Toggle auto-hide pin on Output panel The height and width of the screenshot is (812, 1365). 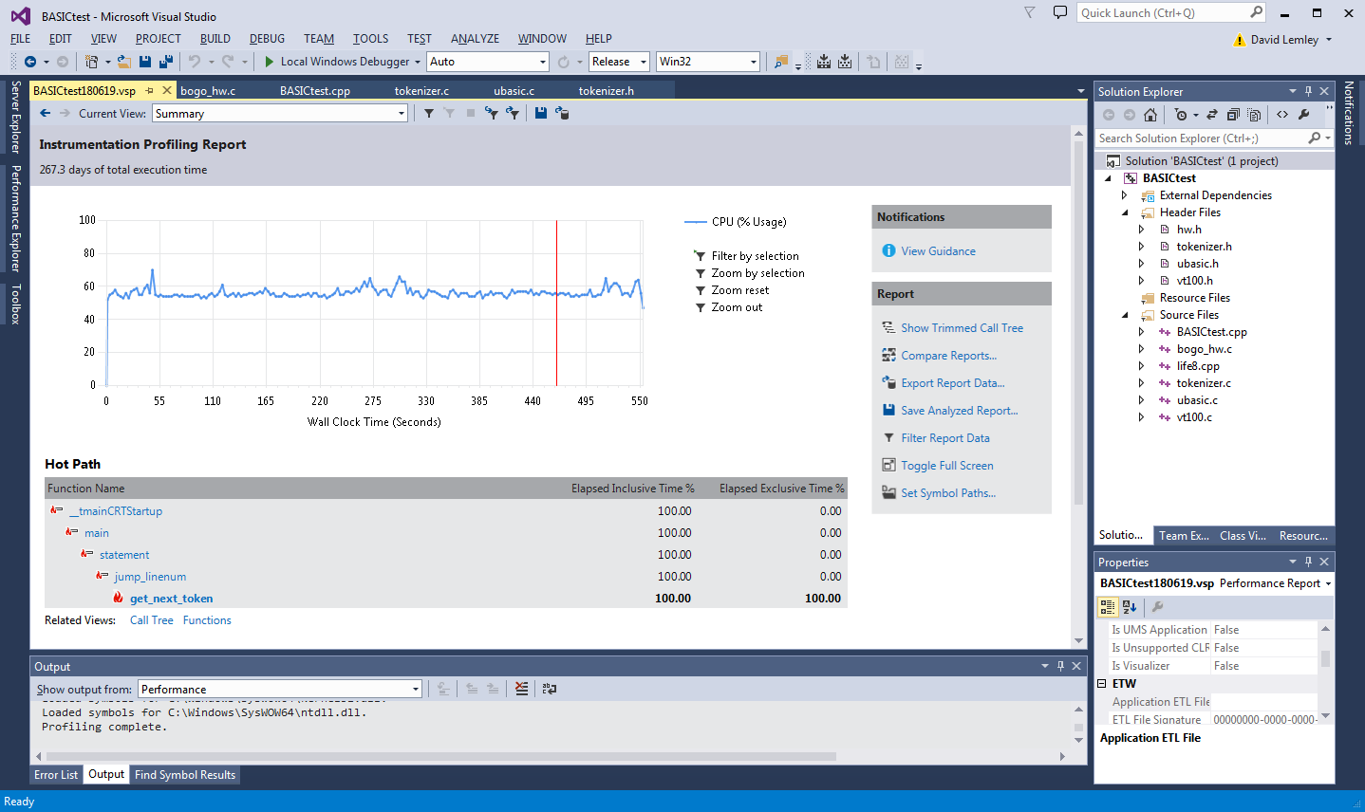pyautogui.click(x=1060, y=666)
